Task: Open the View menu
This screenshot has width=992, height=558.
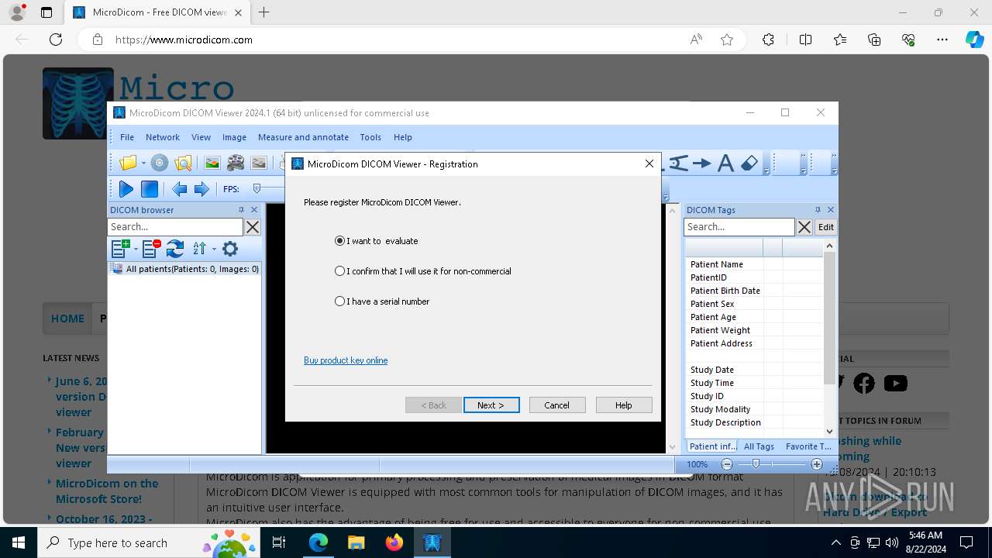Action: (201, 137)
